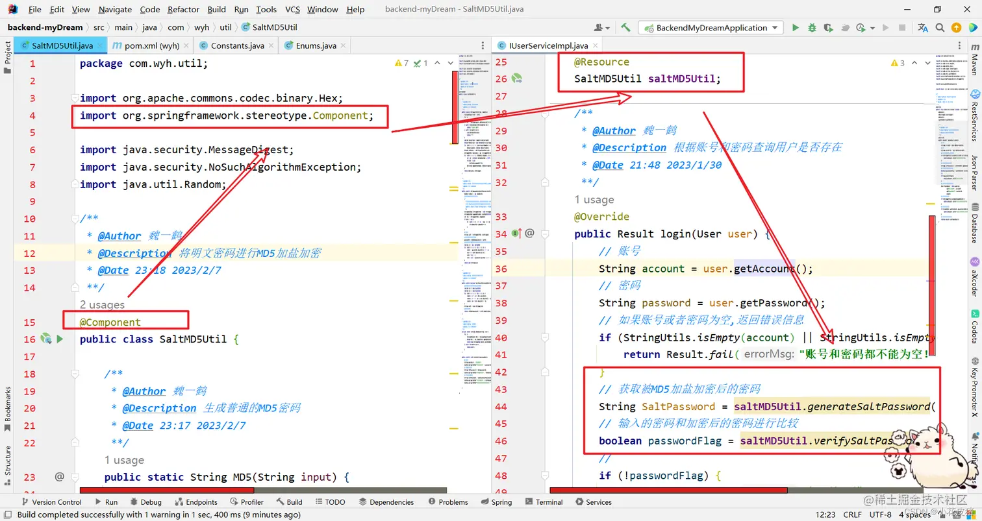Open the Terminal tool window
982x521 pixels.
coord(543,502)
